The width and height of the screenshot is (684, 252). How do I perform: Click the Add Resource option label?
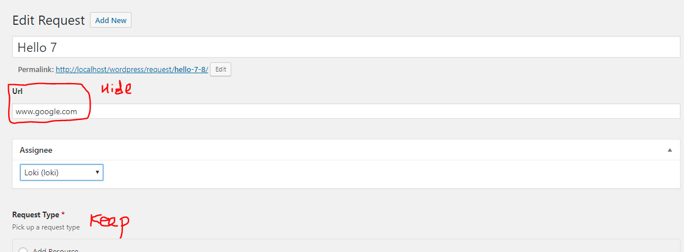[x=55, y=250]
